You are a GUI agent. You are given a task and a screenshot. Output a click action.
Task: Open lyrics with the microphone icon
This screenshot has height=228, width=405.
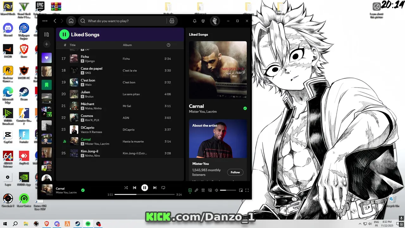pos(196,190)
